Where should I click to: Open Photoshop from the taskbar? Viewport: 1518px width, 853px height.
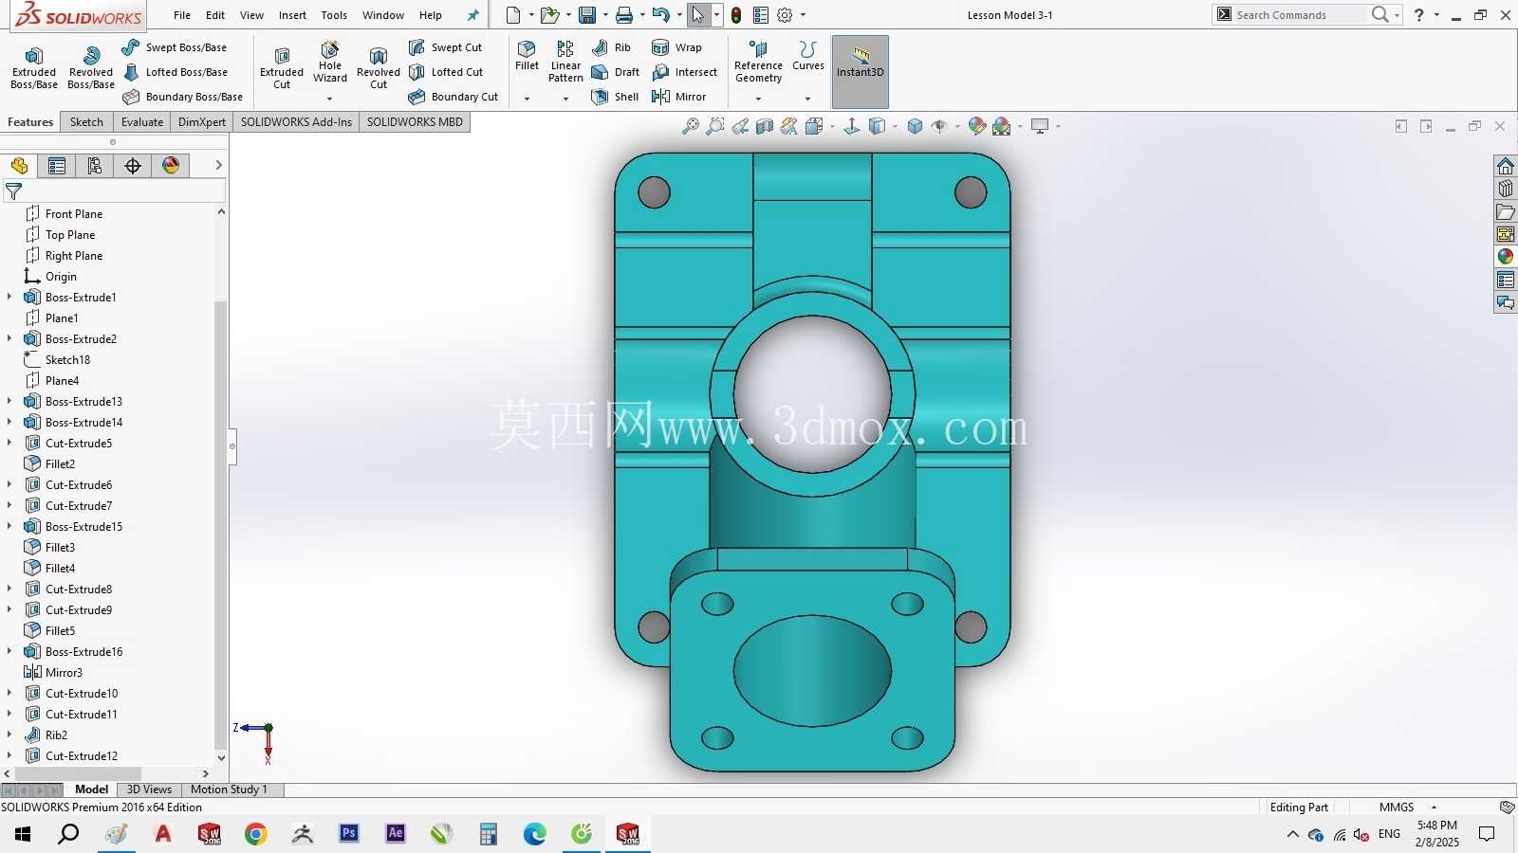(x=349, y=834)
